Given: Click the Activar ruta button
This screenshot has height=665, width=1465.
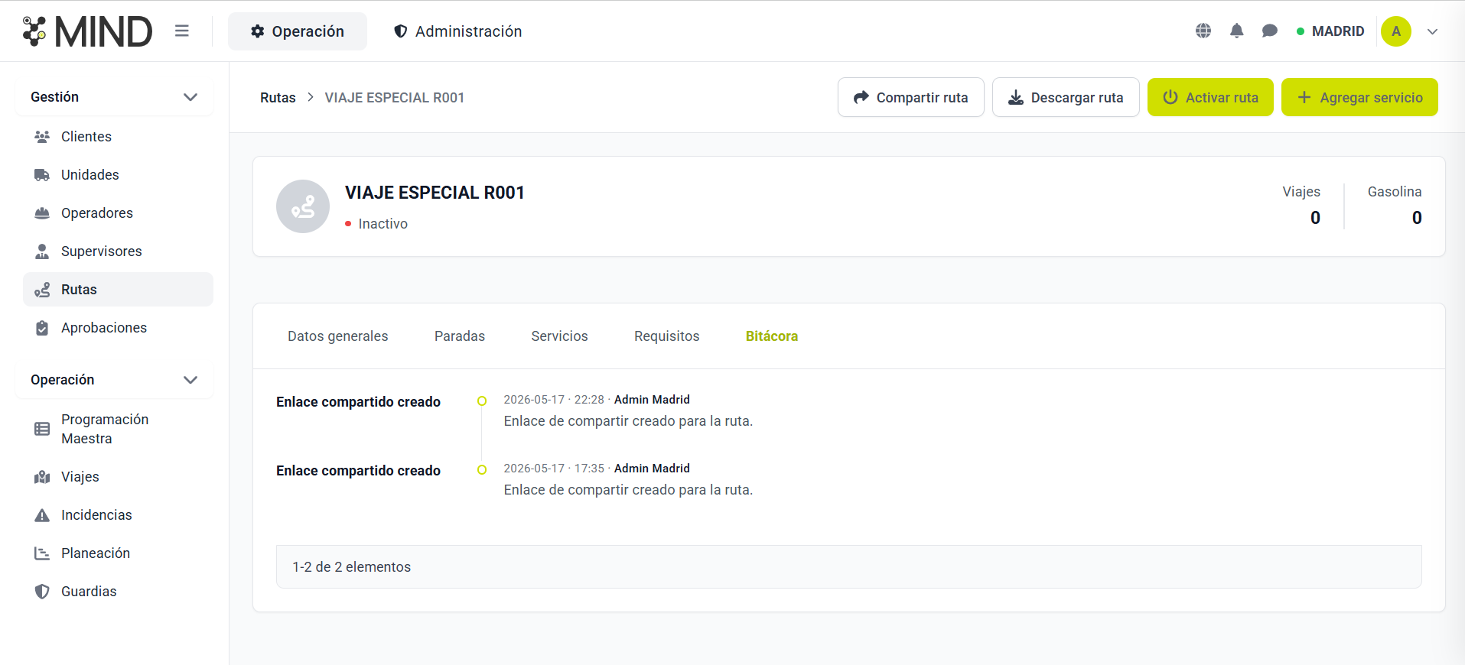Looking at the screenshot, I should [1210, 97].
